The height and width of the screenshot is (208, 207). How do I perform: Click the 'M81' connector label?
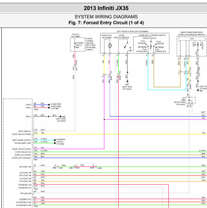36,160
